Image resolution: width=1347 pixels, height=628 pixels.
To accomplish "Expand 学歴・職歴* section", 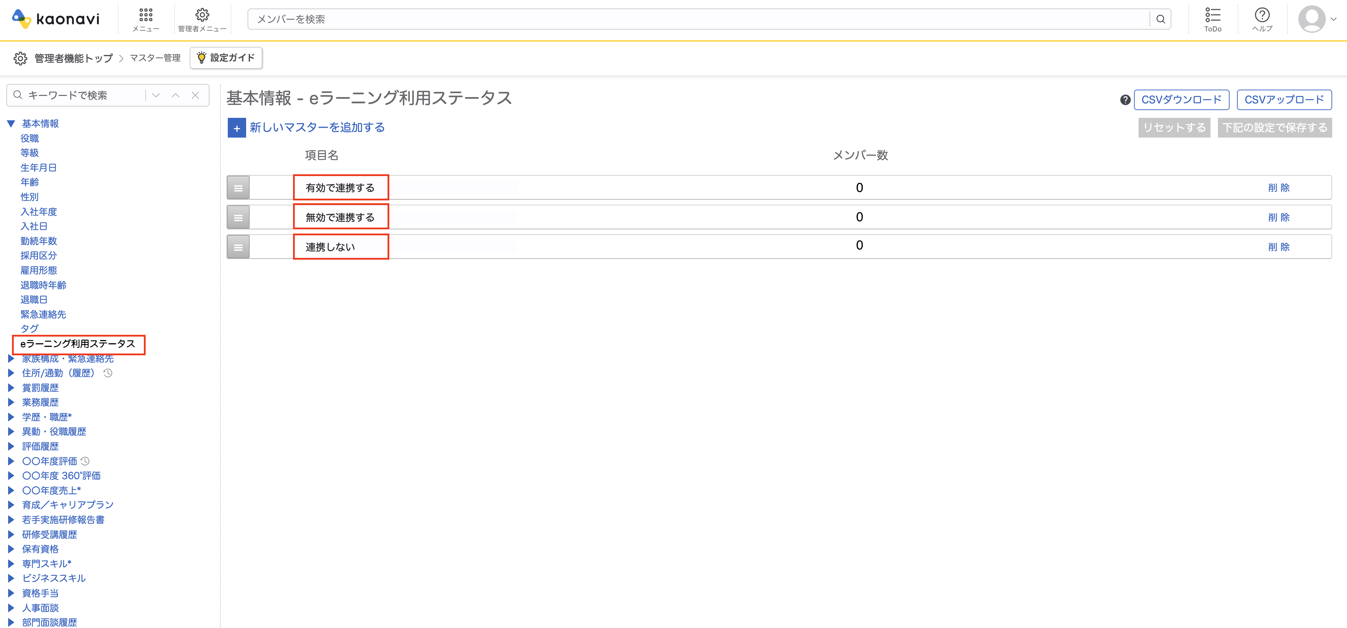I will [11, 417].
